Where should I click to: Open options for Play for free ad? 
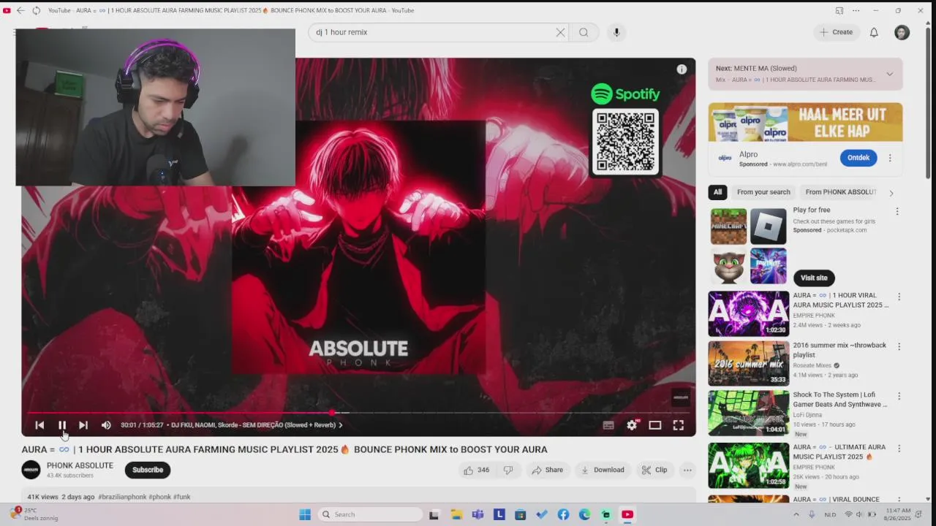click(x=897, y=211)
